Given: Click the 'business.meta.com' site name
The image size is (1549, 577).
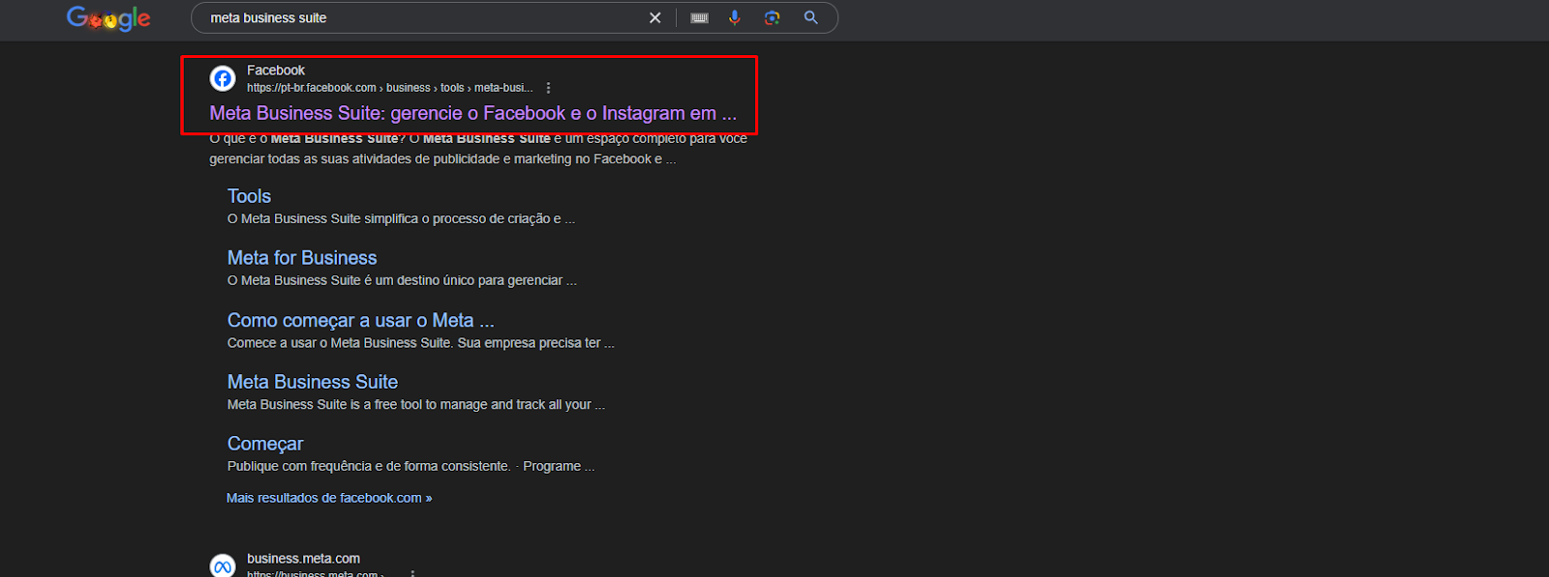Looking at the screenshot, I should pos(303,559).
